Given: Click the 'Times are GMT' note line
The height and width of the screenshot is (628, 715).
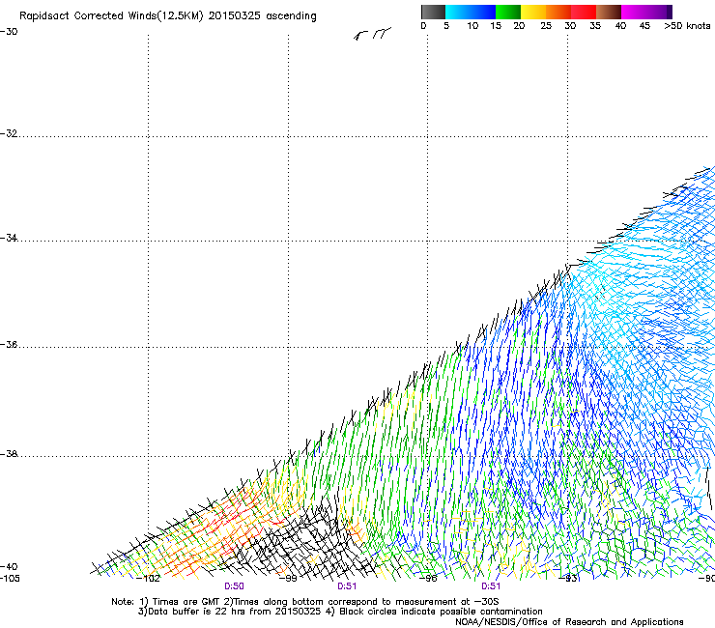Looking at the screenshot, I should click(304, 602).
